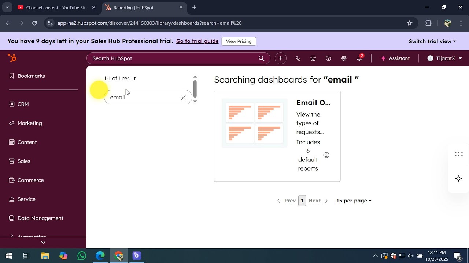The image size is (469, 263).
Task: Open Chrome three-dot menu
Action: [461, 23]
